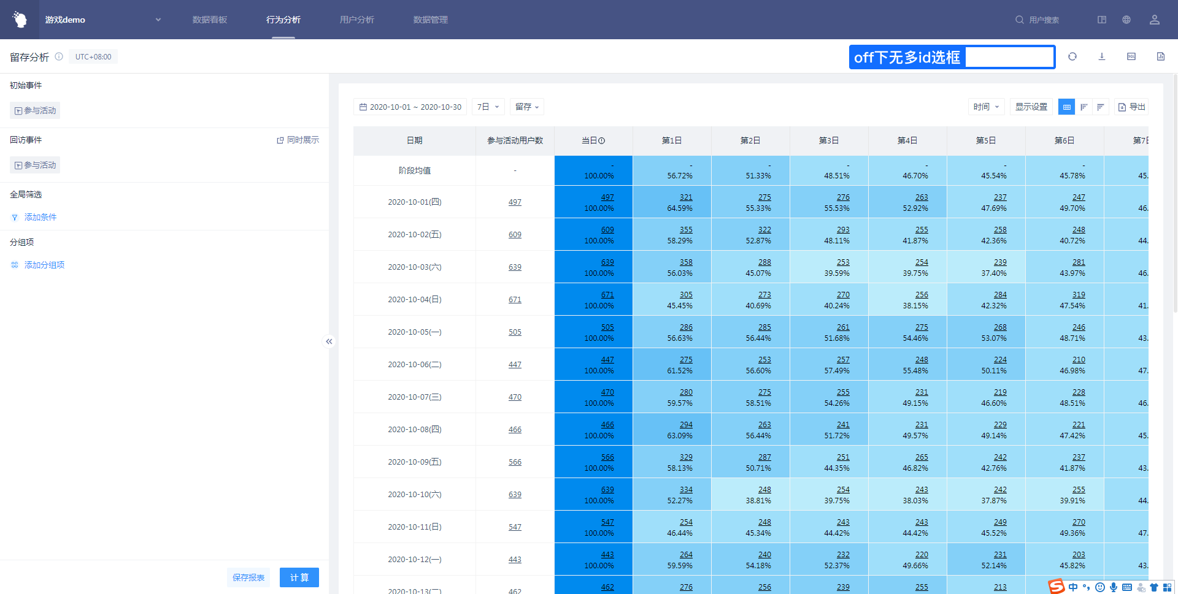Open the language globe icon

coord(1126,20)
